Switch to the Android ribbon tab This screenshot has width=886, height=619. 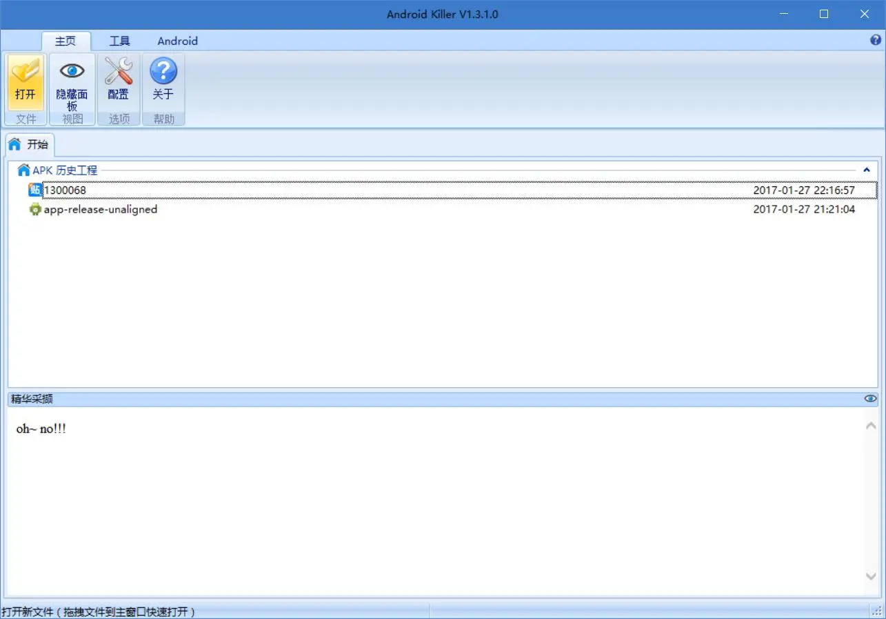coord(177,41)
